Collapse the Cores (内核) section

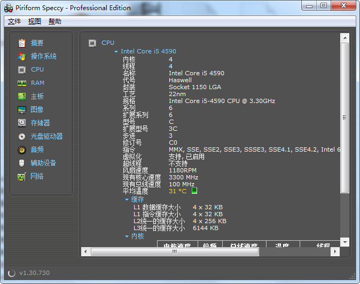tap(127, 236)
